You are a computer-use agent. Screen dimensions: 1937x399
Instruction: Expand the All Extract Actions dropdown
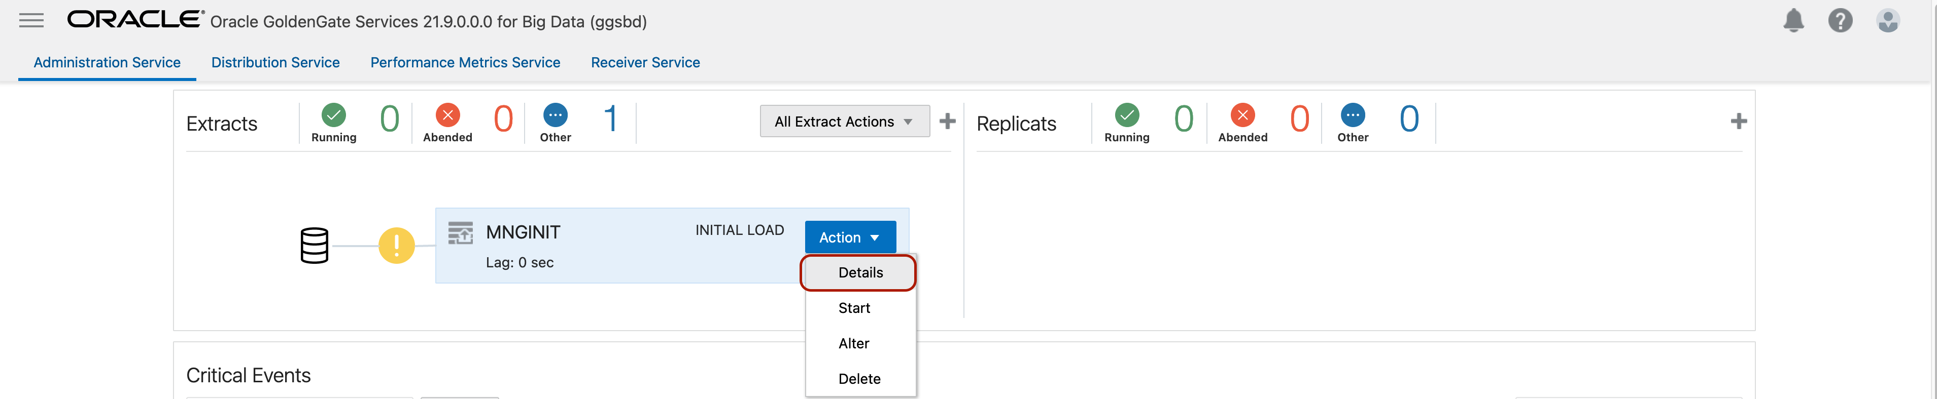pos(844,122)
